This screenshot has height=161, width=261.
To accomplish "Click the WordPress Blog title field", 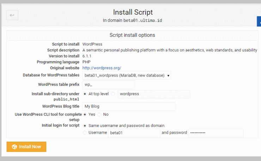I will [129, 107].
